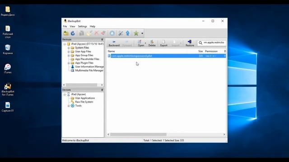Open the dropdown arrow next to star

coord(142,33)
